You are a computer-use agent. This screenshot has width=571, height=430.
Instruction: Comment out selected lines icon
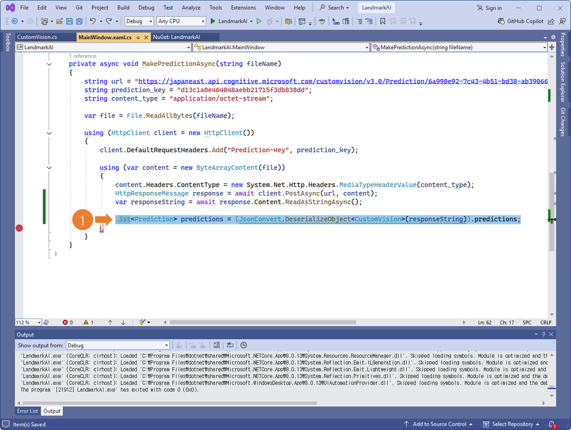coord(359,21)
